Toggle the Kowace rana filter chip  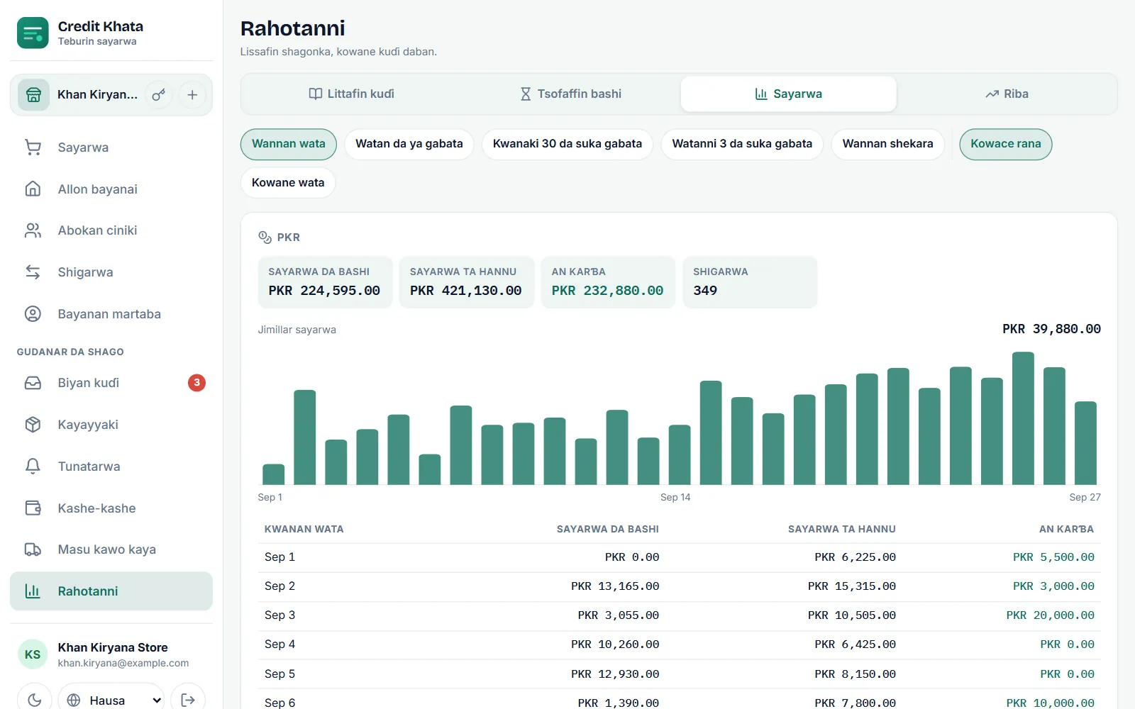[1005, 144]
